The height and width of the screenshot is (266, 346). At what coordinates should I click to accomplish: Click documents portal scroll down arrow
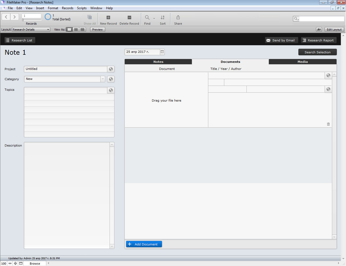point(334,237)
